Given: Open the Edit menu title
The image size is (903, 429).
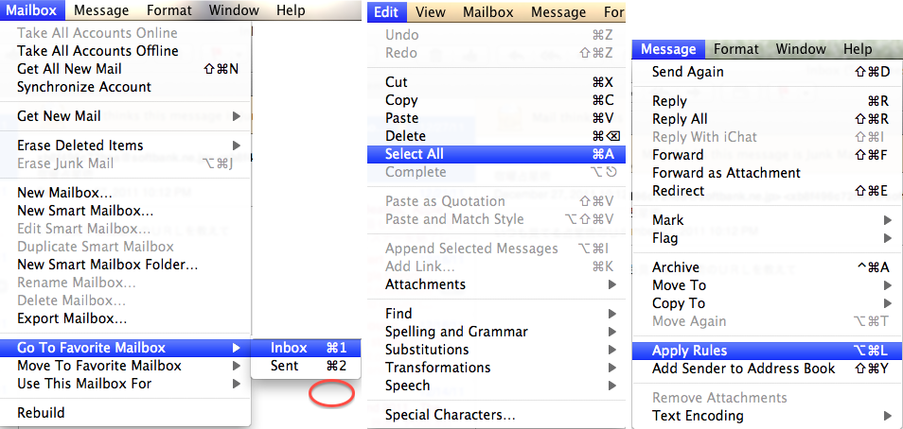Looking at the screenshot, I should tap(386, 12).
